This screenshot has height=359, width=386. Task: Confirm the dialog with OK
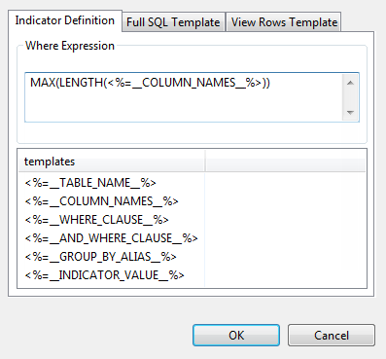(x=236, y=336)
